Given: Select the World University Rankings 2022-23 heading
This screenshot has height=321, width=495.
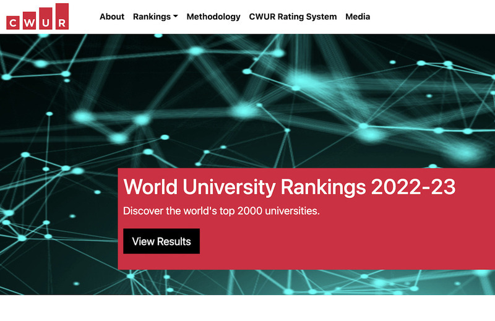Looking at the screenshot, I should 290,187.
